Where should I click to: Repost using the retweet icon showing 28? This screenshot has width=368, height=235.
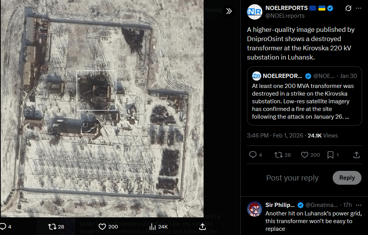278,155
